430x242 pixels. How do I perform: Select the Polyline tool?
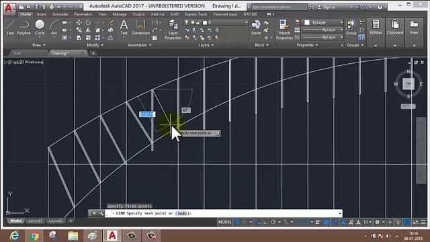tap(24, 27)
